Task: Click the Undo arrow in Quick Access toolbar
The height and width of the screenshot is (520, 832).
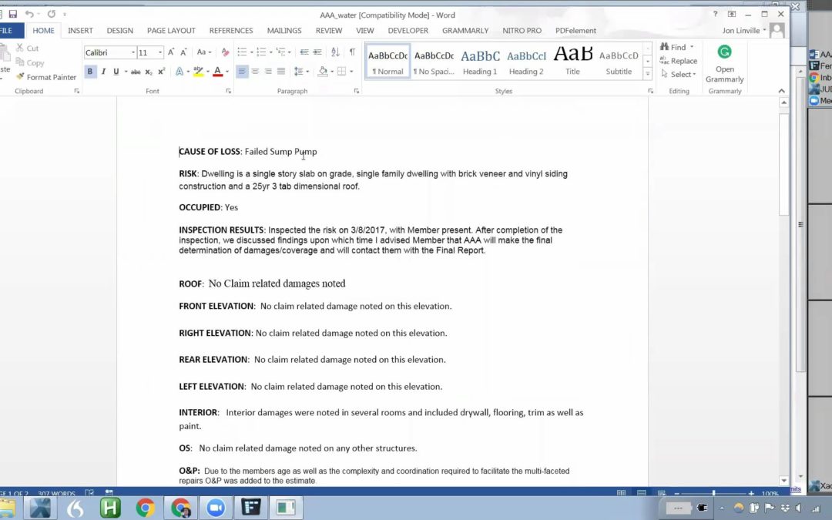Action: (x=29, y=15)
